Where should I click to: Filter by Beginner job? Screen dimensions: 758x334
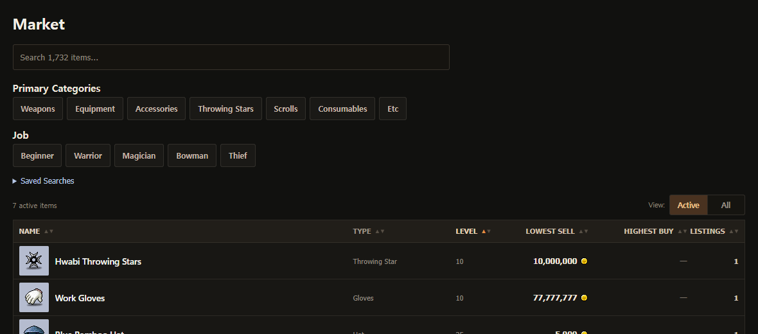[x=37, y=155]
